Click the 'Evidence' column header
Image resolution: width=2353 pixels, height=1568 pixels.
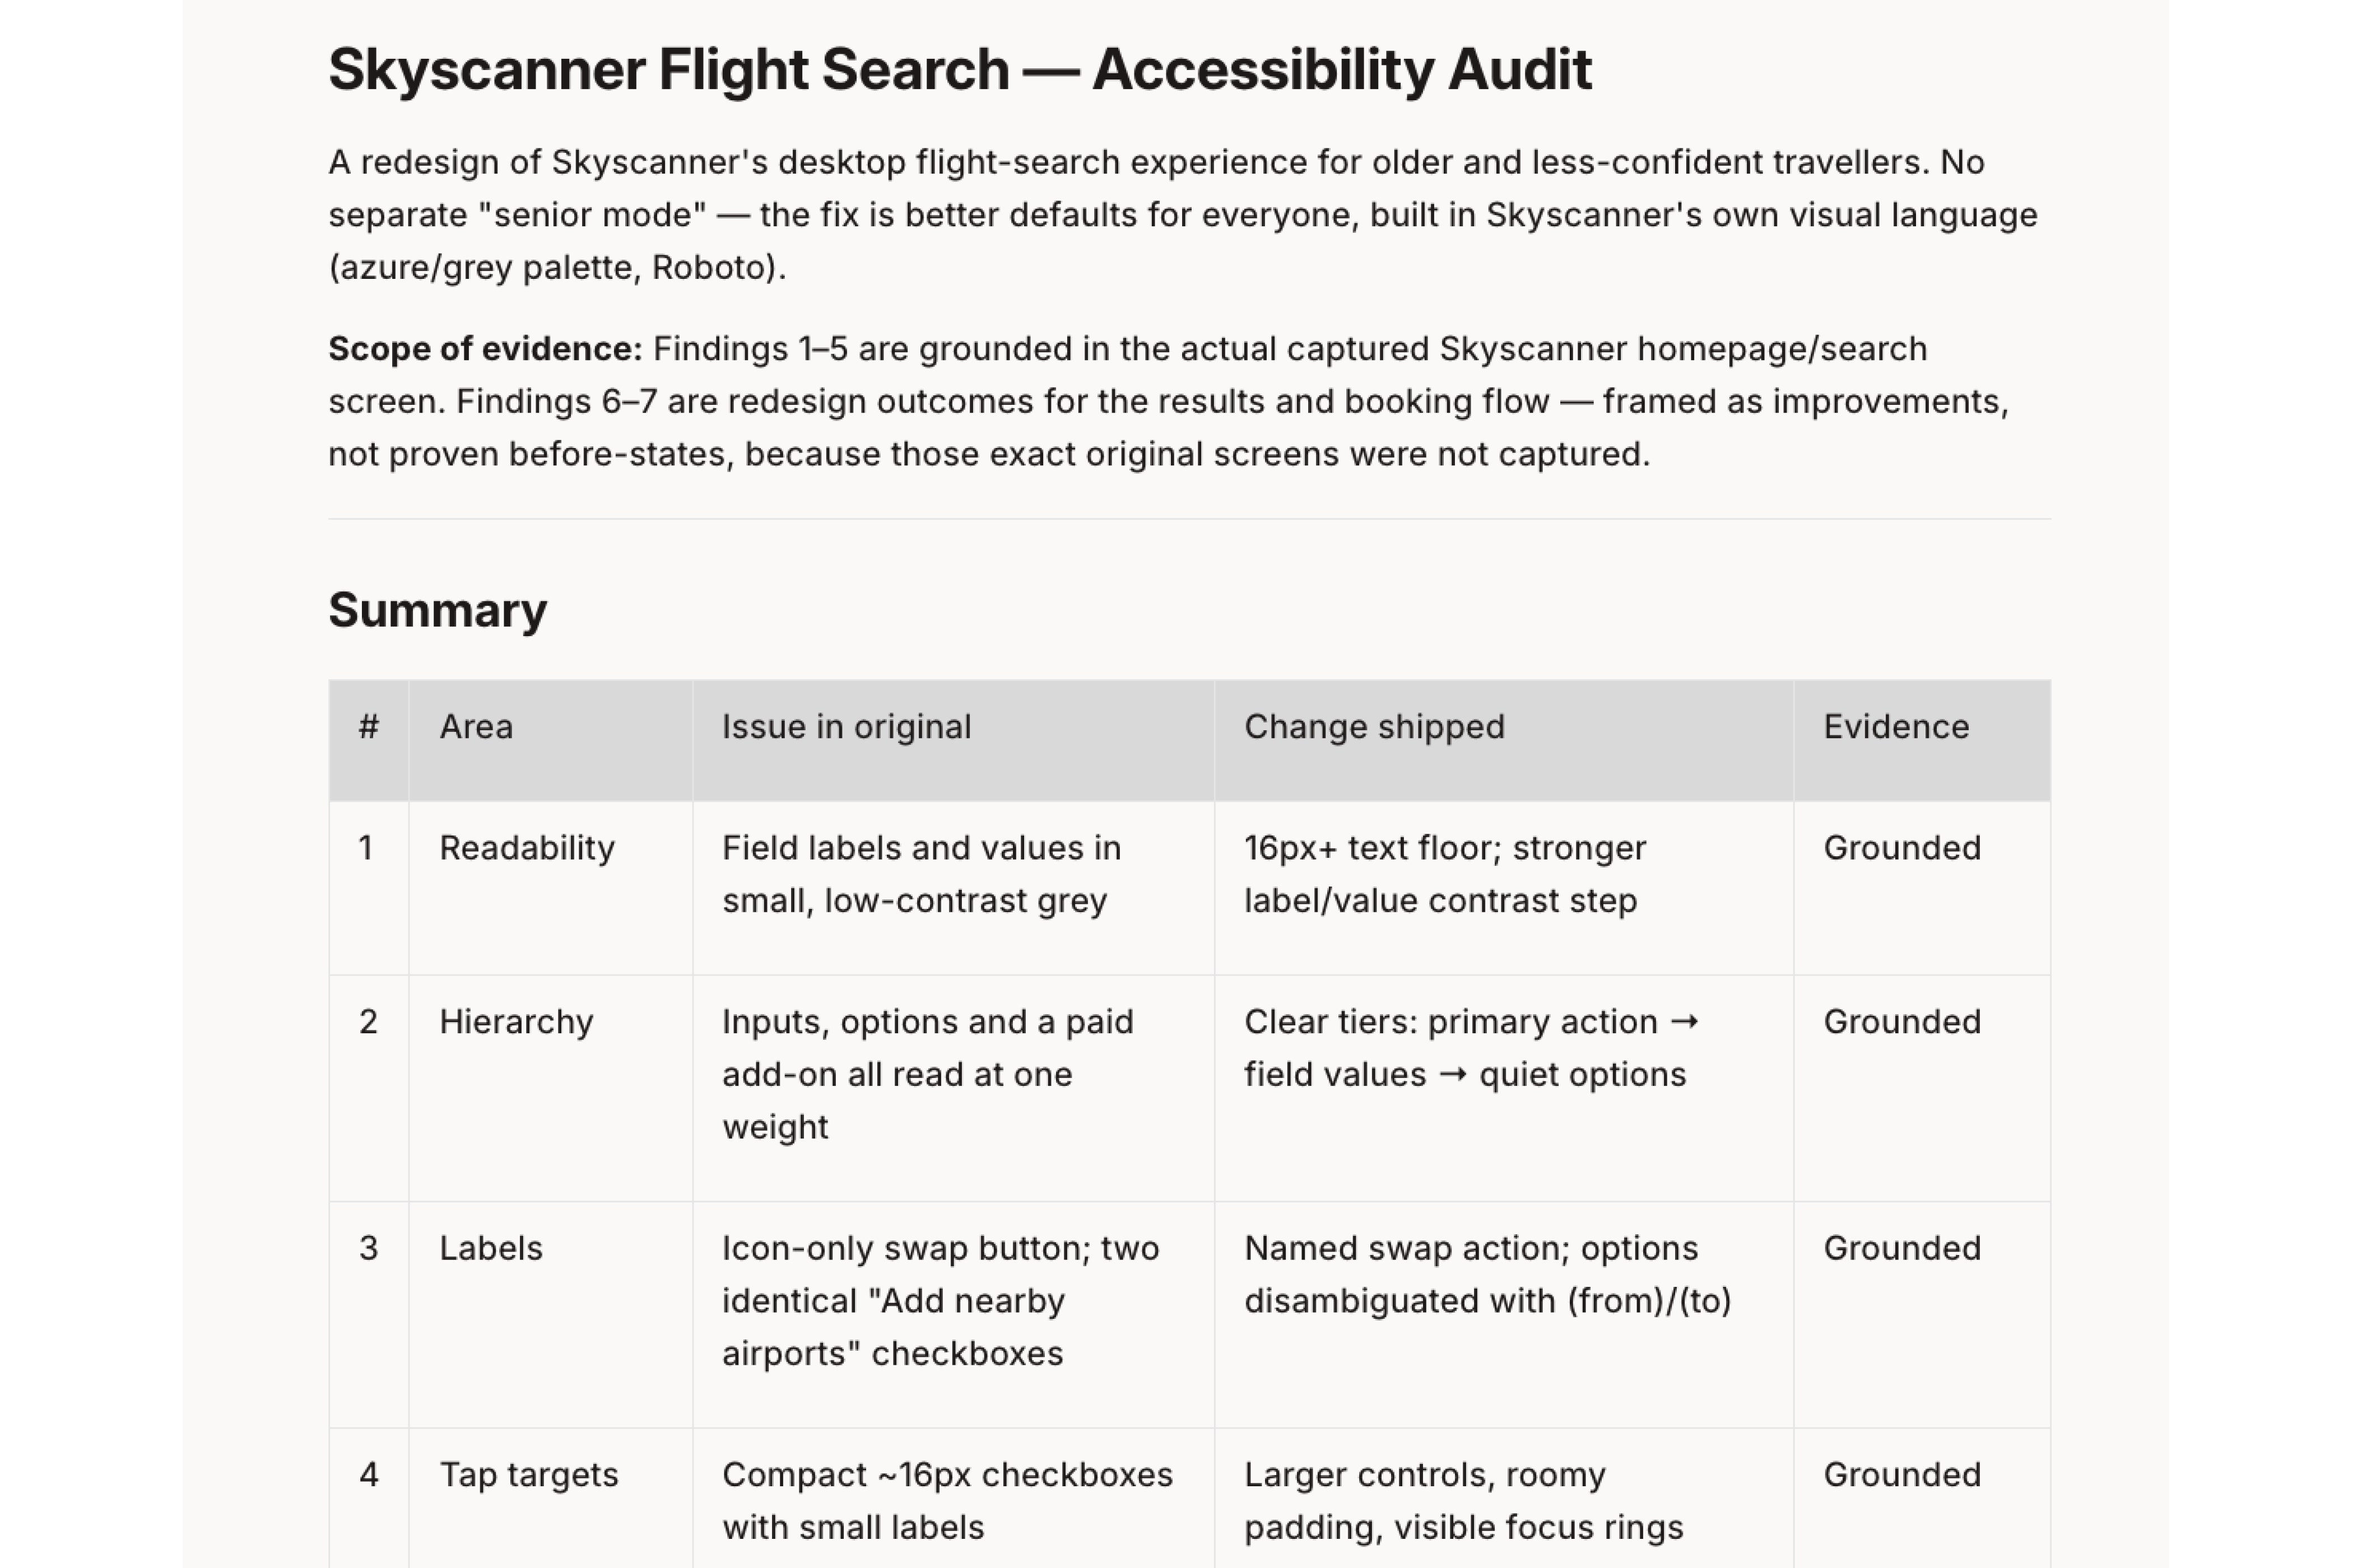[1922, 741]
